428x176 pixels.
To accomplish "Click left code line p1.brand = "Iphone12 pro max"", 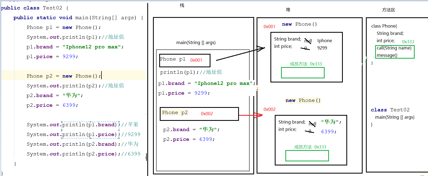I will pyautogui.click(x=75, y=47).
